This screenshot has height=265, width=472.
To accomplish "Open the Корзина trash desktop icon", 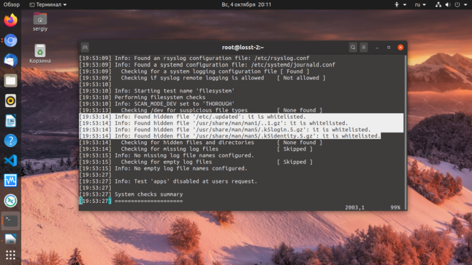I will tap(40, 54).
